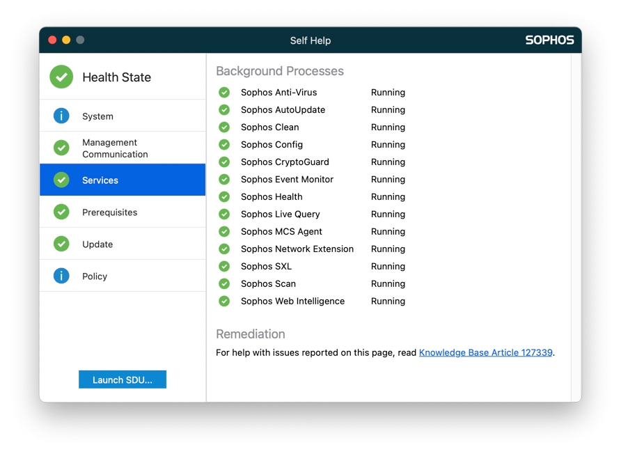Click the status icon for Sophos MCS Agent
Screen dimensions: 621x454
pyautogui.click(x=224, y=231)
